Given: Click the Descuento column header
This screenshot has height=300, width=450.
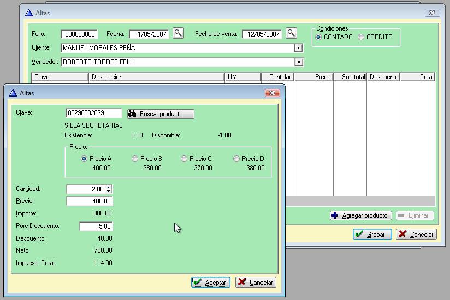Looking at the screenshot, I should click(383, 77).
